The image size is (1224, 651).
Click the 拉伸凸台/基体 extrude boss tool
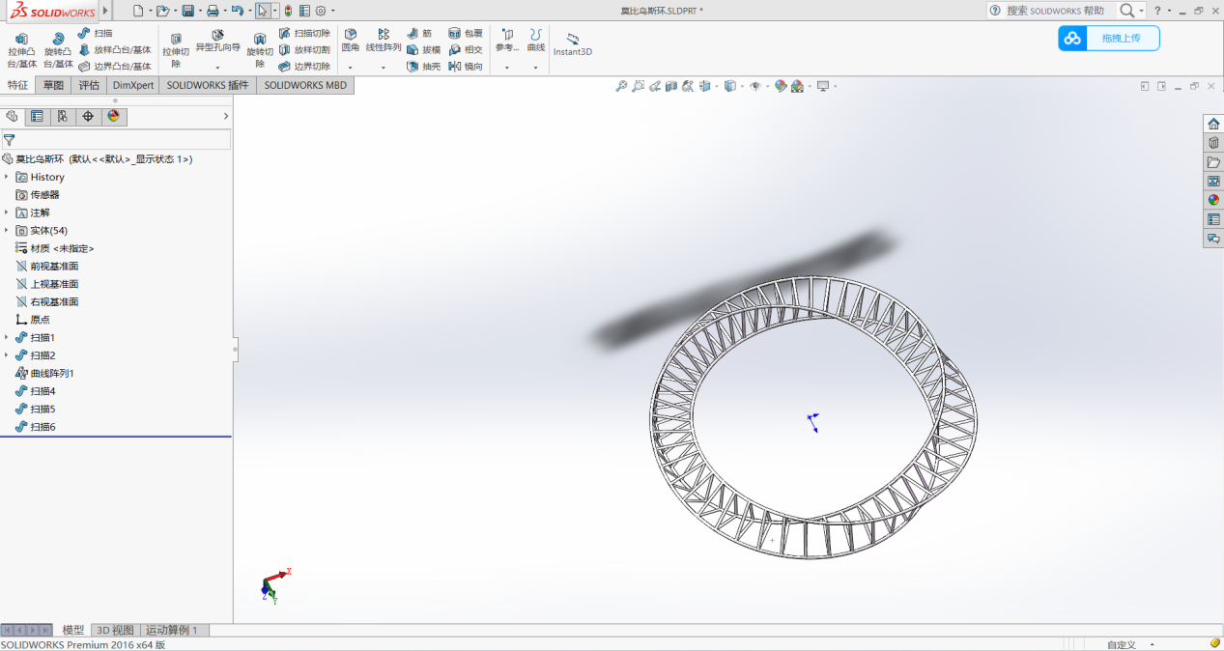pyautogui.click(x=21, y=50)
